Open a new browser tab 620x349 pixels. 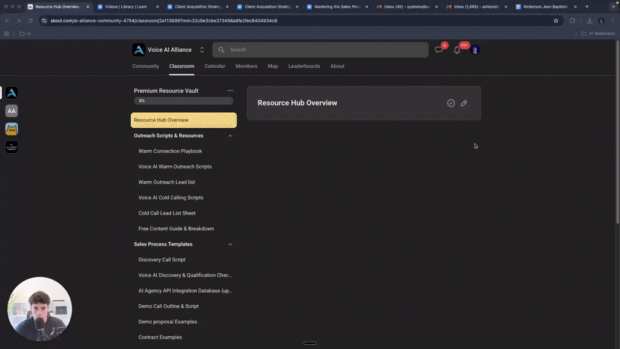(x=587, y=7)
